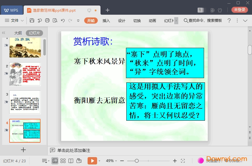Open the three-dot more options menu
This screenshot has width=252, height=166.
pos(237,21)
